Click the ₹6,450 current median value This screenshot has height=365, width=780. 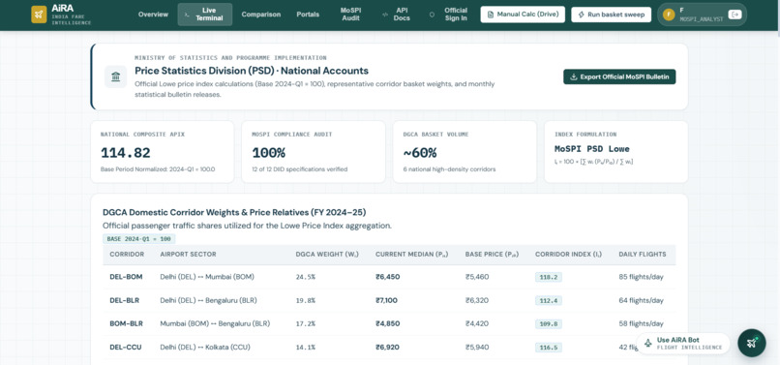(387, 277)
